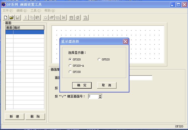Viewport: 188px width, 130px height.
Task: Select the OP320 display radio button
Action: (70, 59)
